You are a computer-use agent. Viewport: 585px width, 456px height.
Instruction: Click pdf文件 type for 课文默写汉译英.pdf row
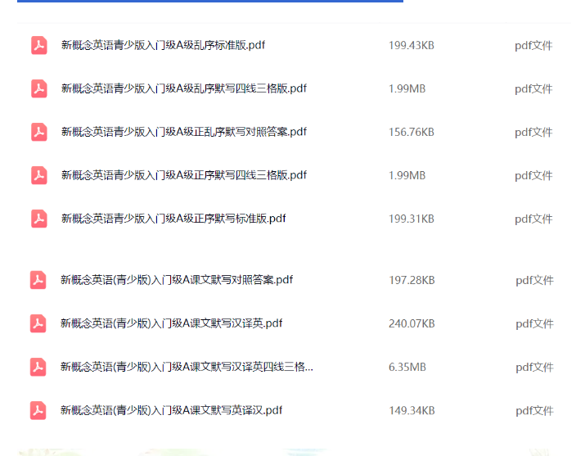click(x=534, y=323)
